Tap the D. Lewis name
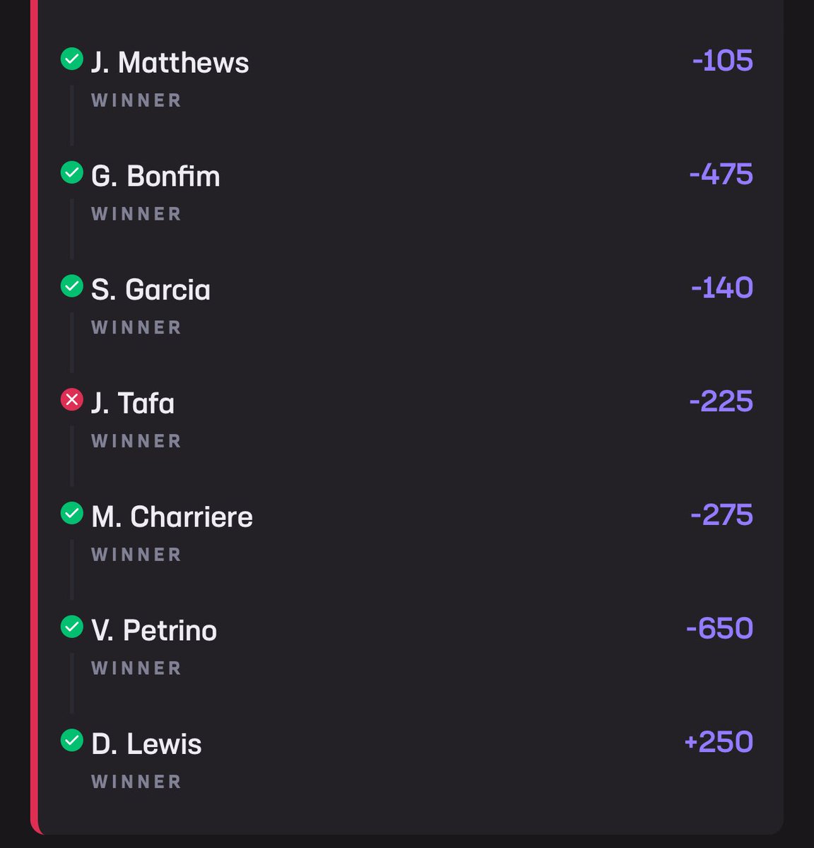 tap(146, 744)
